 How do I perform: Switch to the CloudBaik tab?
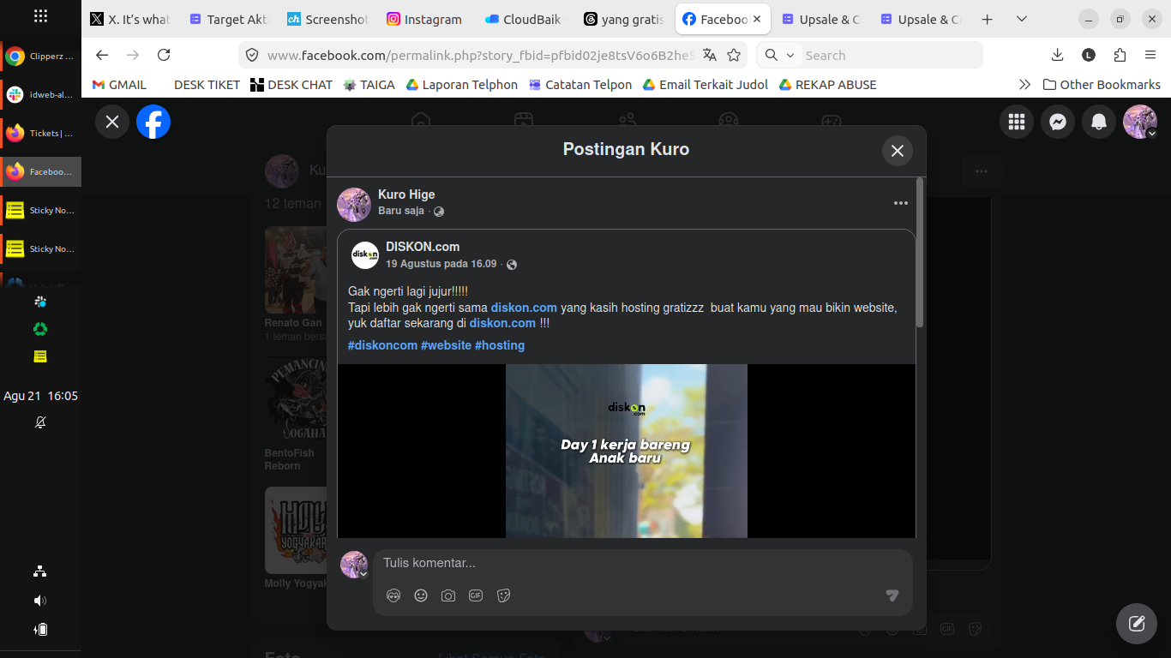(525, 19)
